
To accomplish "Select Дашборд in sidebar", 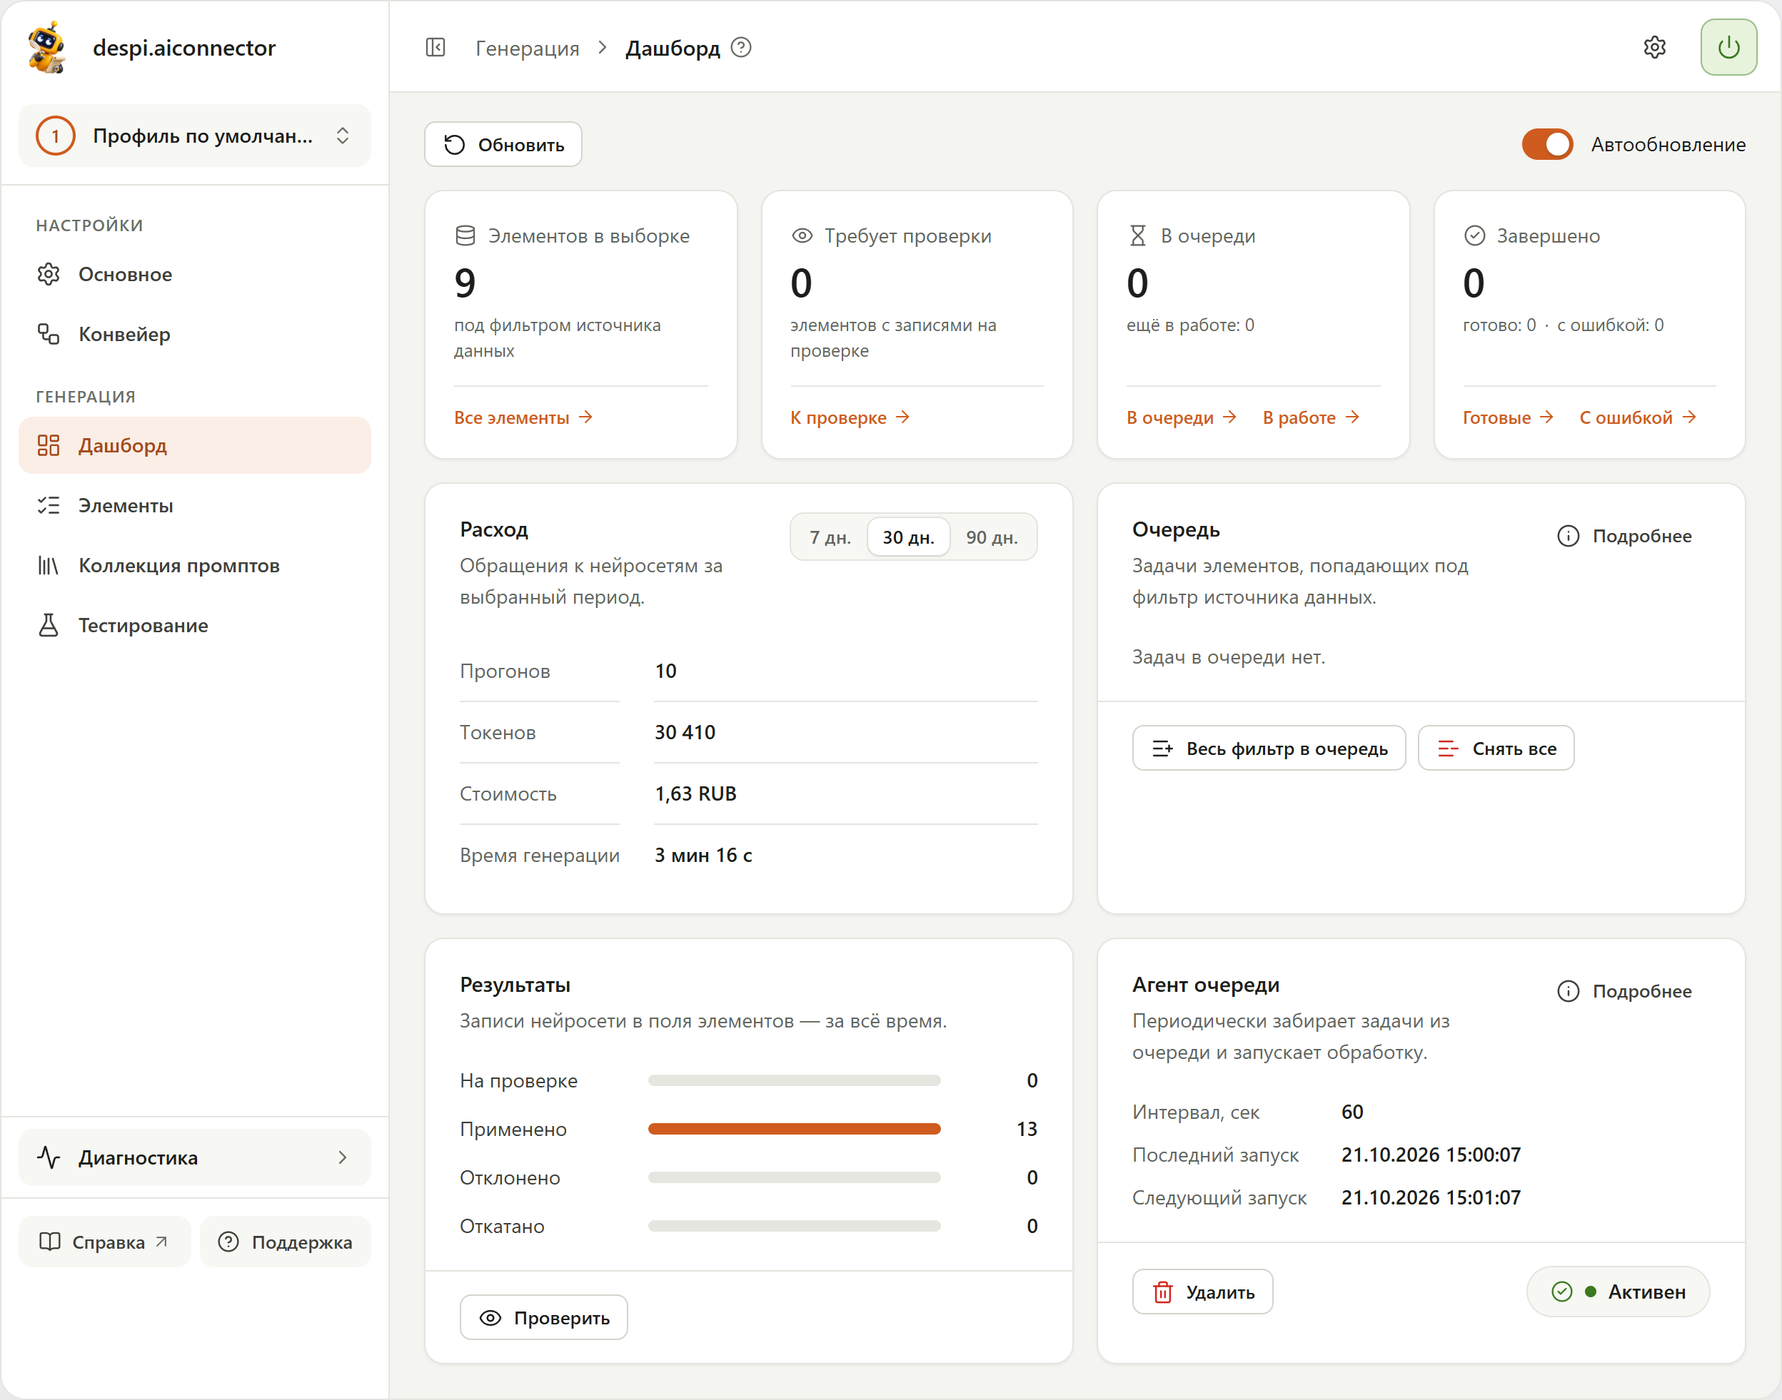I will pyautogui.click(x=194, y=446).
